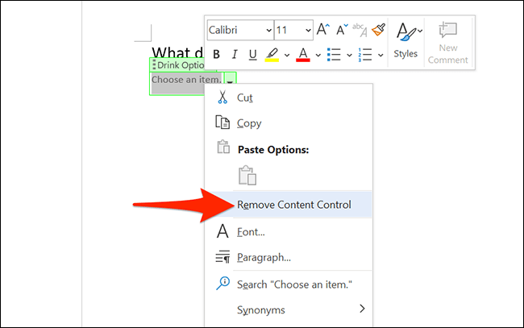Toggle underline formatting in mini toolbar
This screenshot has width=524, height=328.
click(x=253, y=55)
